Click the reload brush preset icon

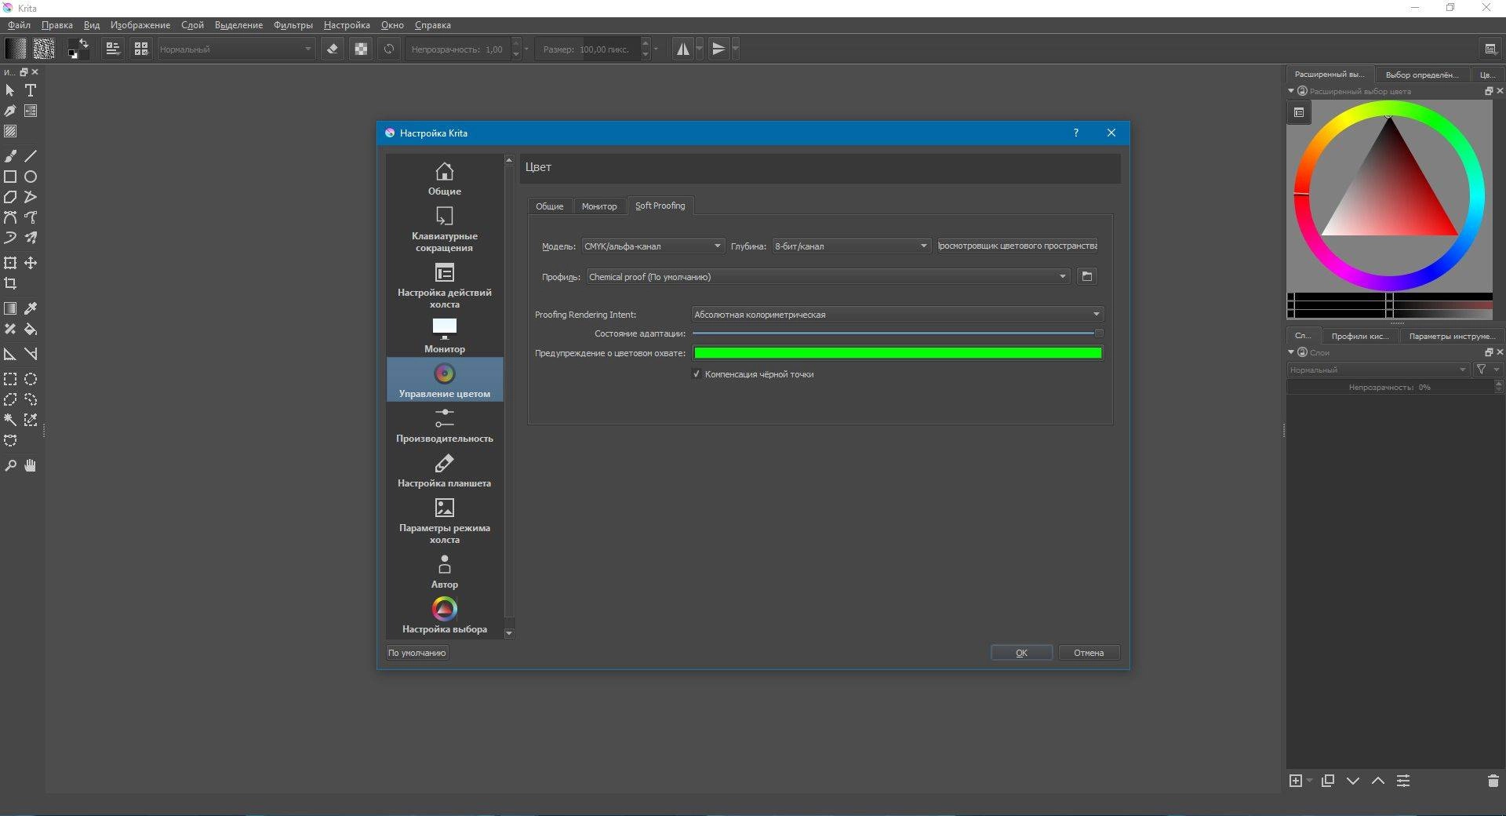click(x=389, y=49)
